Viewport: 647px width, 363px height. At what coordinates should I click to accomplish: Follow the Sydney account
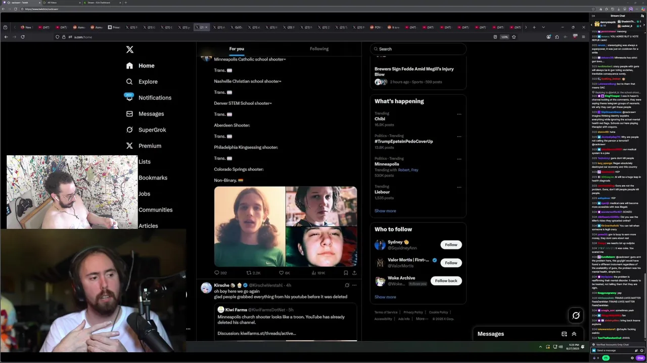click(x=451, y=245)
